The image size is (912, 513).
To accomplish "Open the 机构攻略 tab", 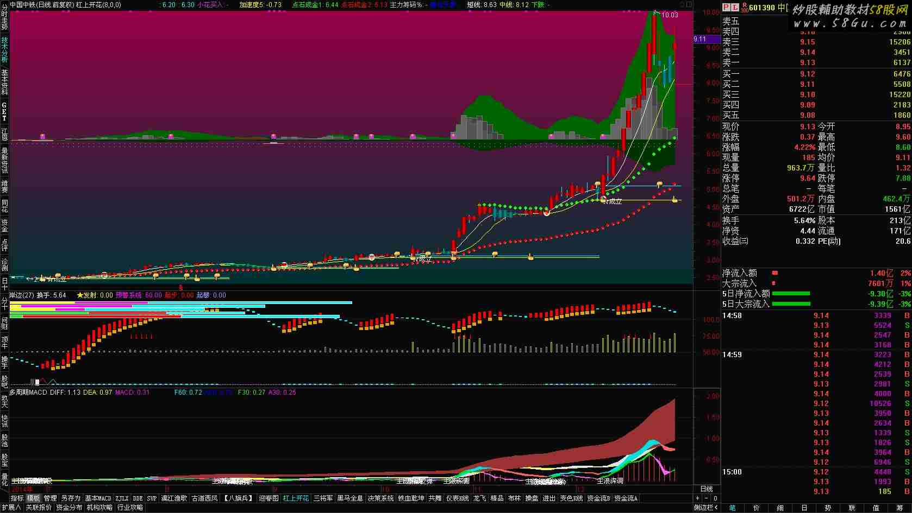I will tap(99, 508).
